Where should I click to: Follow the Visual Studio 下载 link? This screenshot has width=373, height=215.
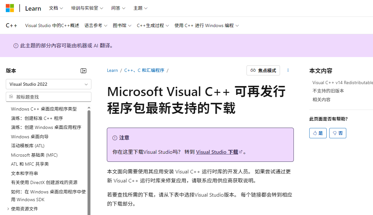coord(217,152)
